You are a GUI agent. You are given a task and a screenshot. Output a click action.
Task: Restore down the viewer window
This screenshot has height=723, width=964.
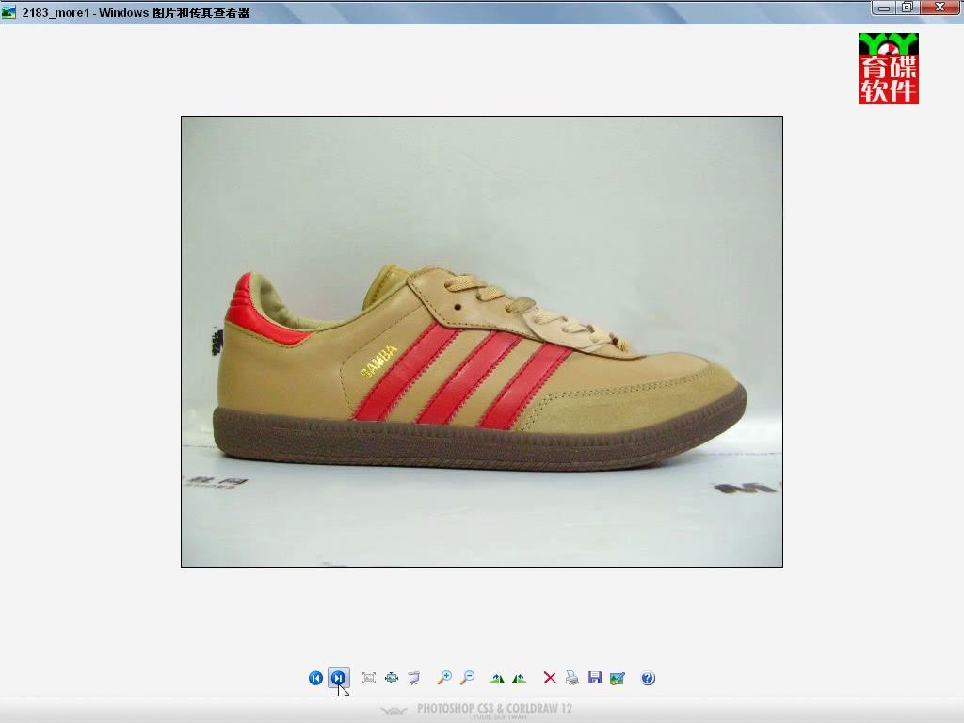pyautogui.click(x=907, y=8)
